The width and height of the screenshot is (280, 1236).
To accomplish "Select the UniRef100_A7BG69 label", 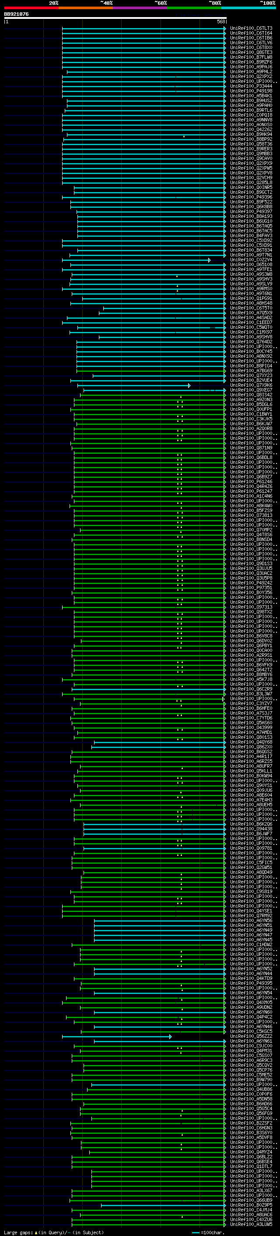I will click(x=251, y=371).
